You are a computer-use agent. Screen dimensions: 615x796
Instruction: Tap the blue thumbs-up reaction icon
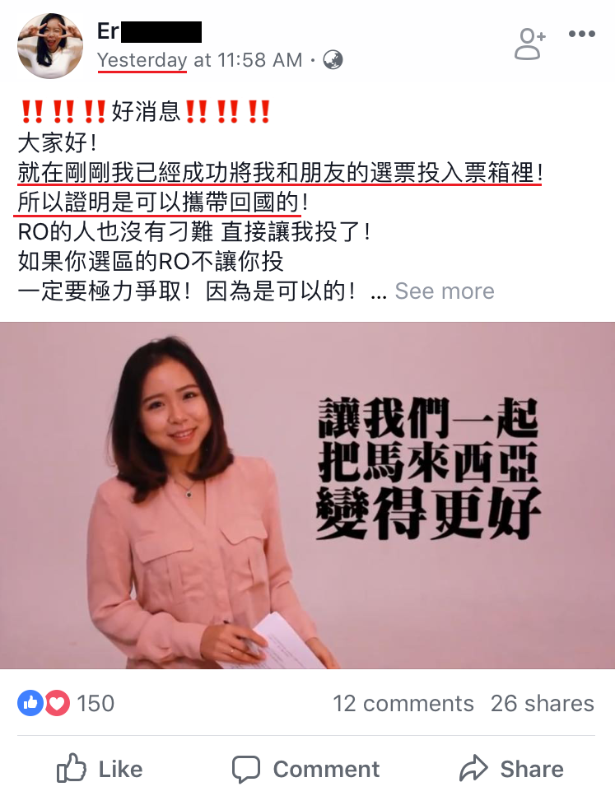tap(30, 703)
